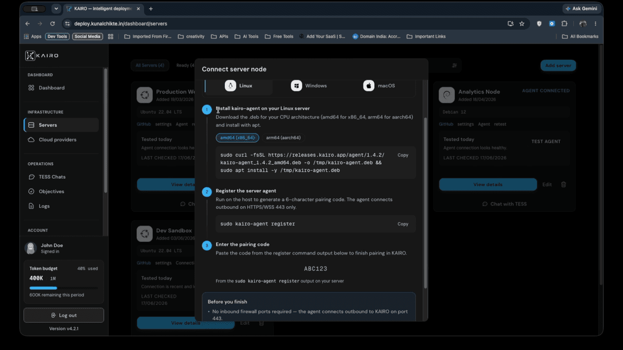Open the Apps bookmarks shortcut
Viewport: 623px width, 350px height.
click(33, 36)
